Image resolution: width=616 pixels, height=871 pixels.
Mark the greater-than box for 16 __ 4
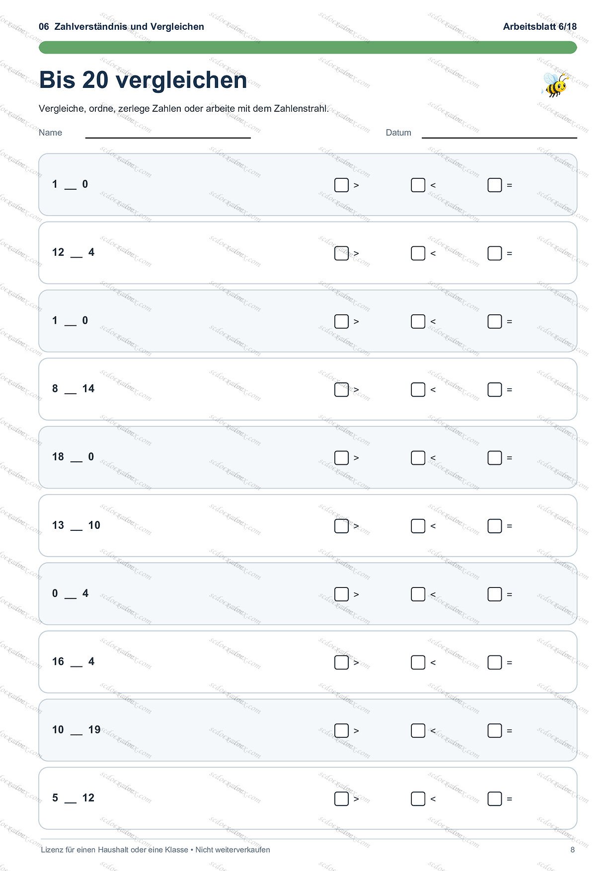(x=341, y=662)
